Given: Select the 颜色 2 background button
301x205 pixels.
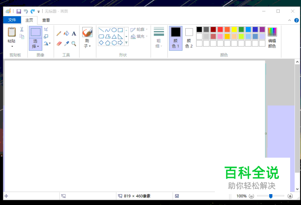Looking at the screenshot, I should tap(189, 38).
